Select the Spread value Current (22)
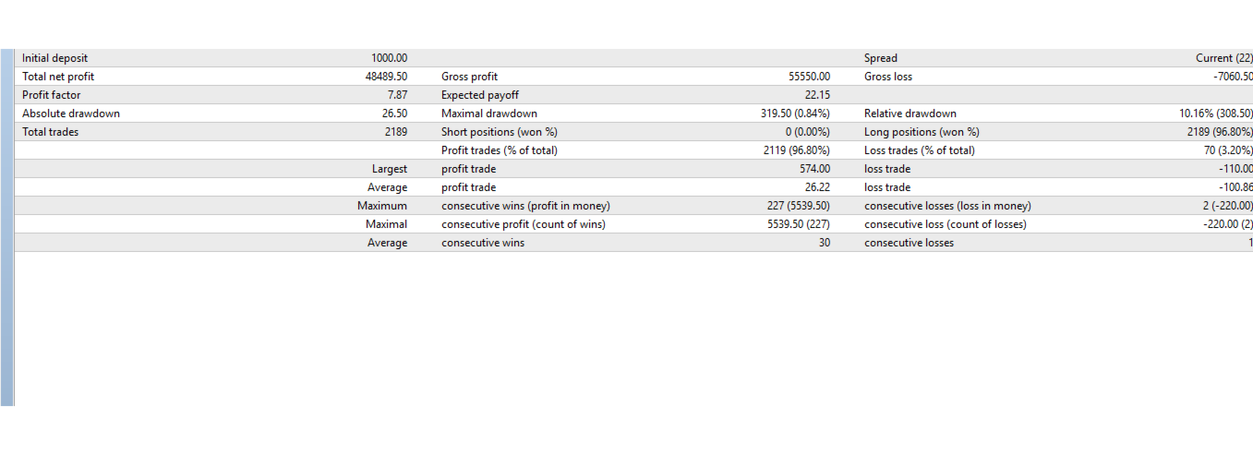 click(1224, 58)
